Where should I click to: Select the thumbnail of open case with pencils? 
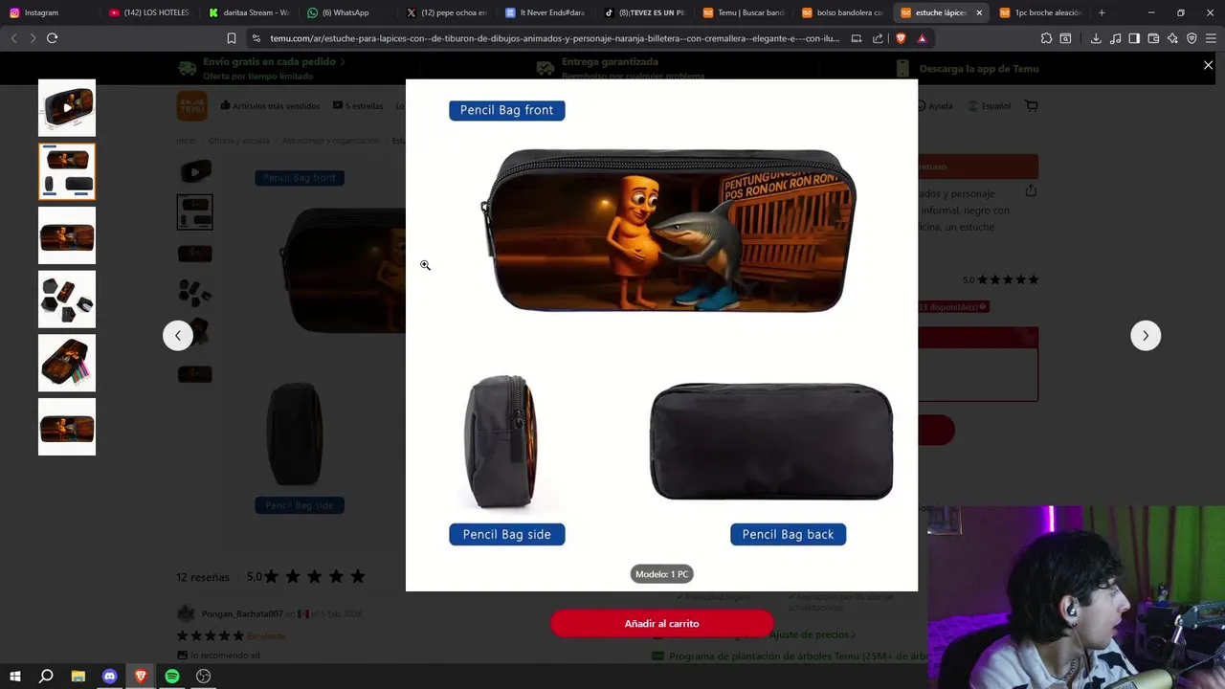pyautogui.click(x=67, y=363)
